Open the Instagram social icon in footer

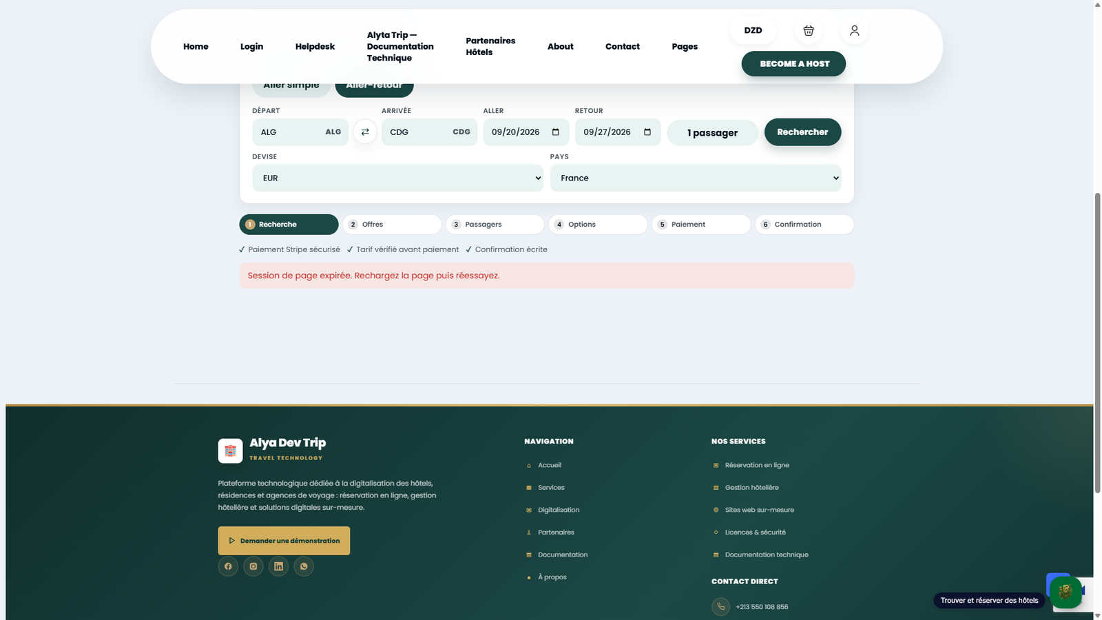coord(253,566)
